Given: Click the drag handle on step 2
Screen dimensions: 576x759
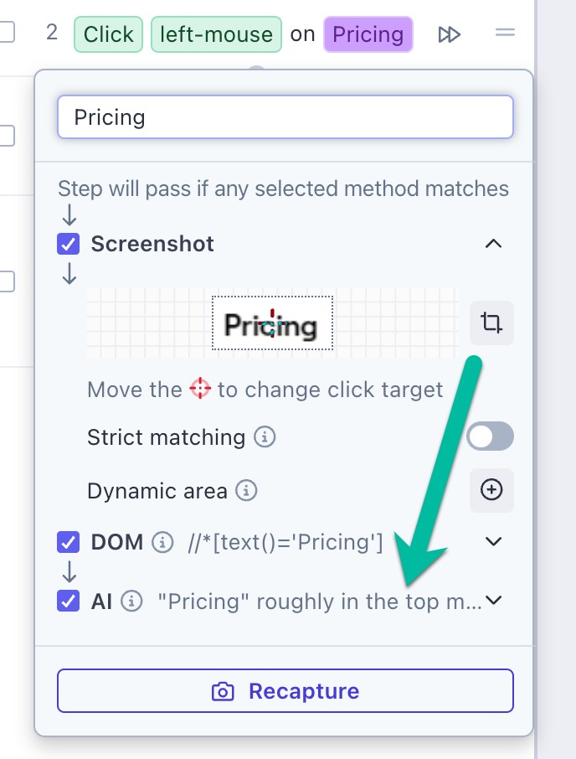Looking at the screenshot, I should [x=505, y=34].
